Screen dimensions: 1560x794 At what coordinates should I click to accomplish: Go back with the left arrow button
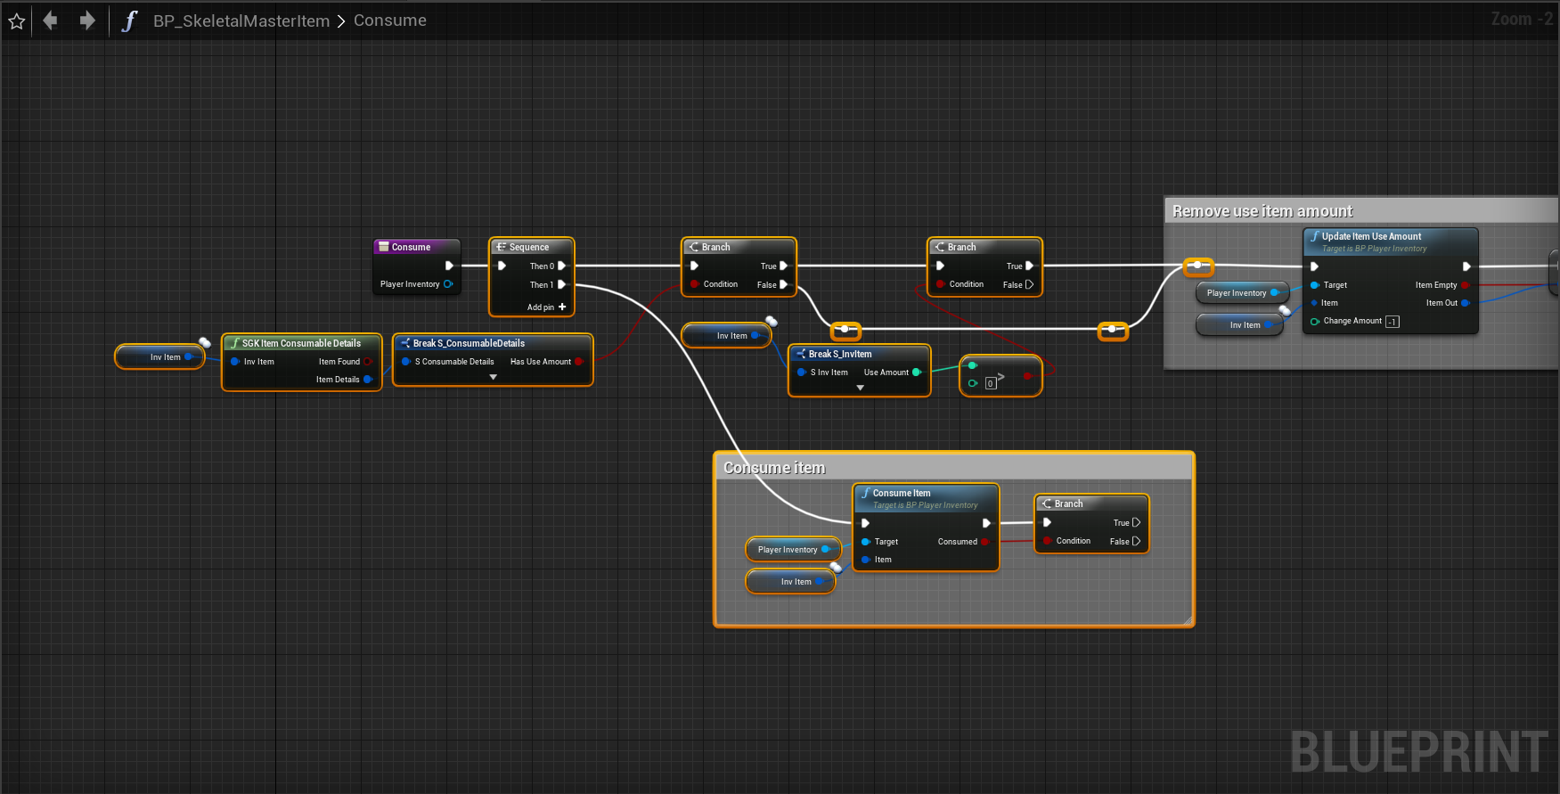(x=51, y=20)
